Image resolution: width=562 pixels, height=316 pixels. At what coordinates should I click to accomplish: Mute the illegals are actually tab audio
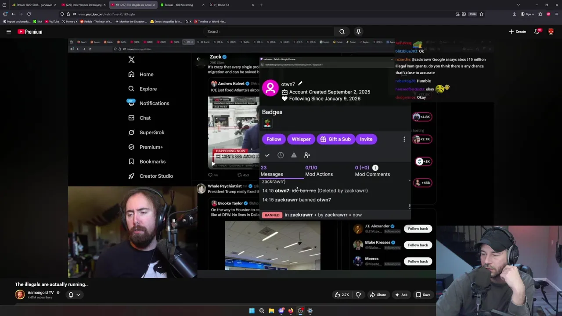[x=117, y=5]
